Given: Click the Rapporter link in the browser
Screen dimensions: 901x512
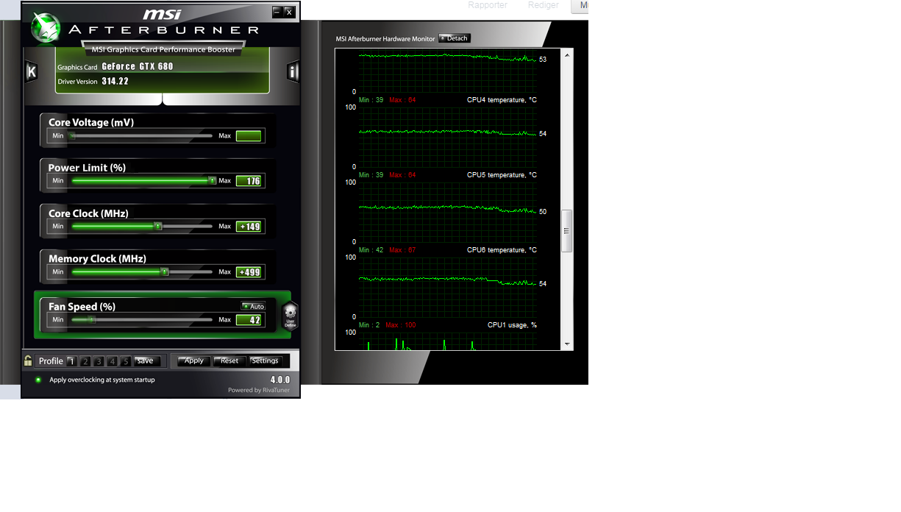Looking at the screenshot, I should (x=488, y=5).
